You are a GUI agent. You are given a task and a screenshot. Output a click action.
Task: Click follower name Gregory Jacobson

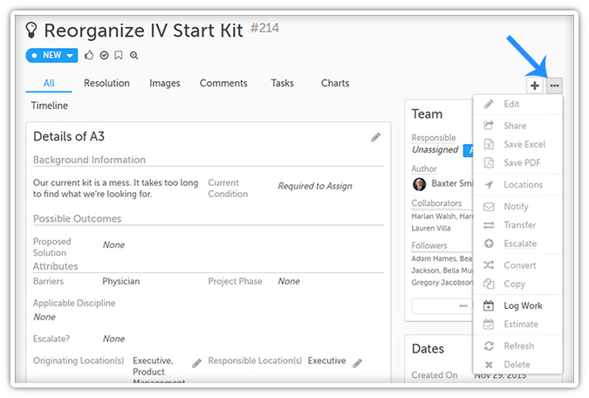(442, 282)
